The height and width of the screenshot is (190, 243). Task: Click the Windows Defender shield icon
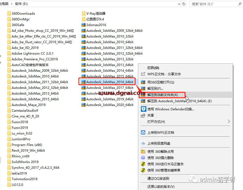coord(143,109)
